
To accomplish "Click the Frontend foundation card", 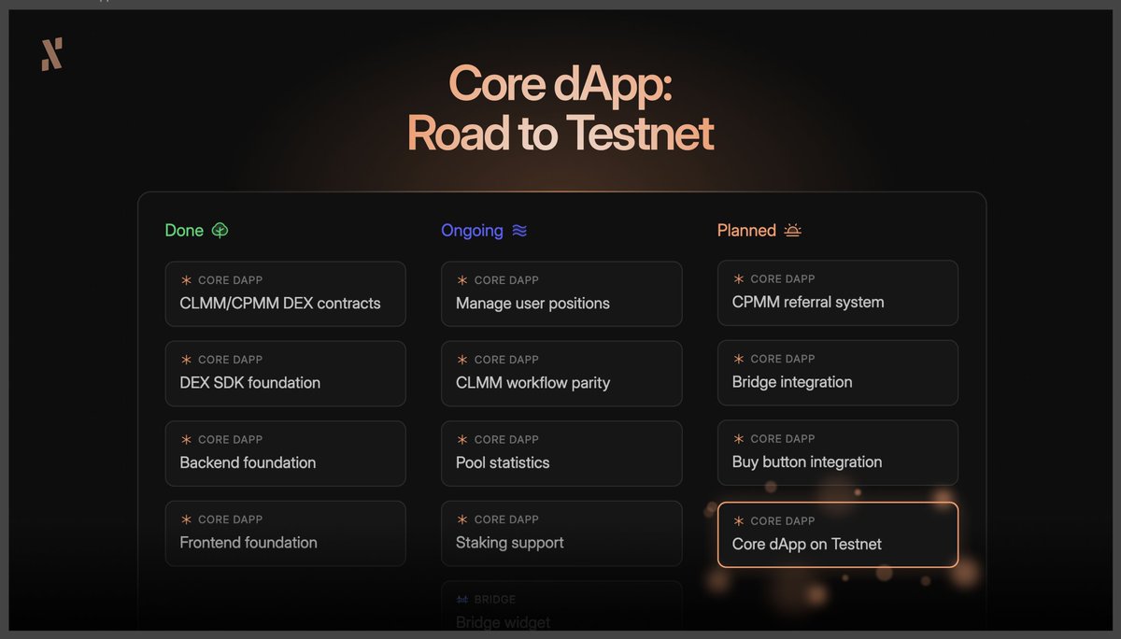I will click(x=285, y=532).
